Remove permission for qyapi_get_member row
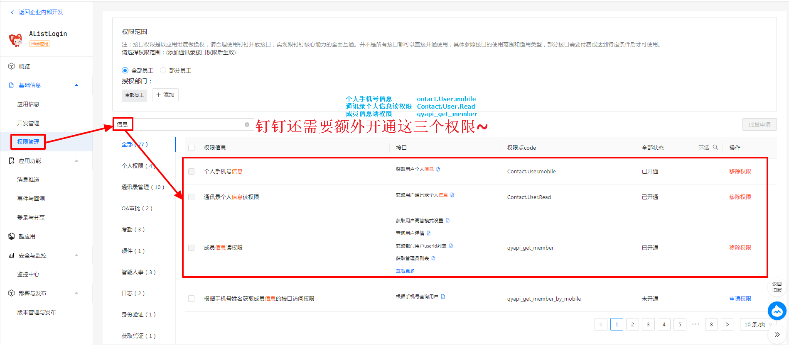 pos(740,248)
